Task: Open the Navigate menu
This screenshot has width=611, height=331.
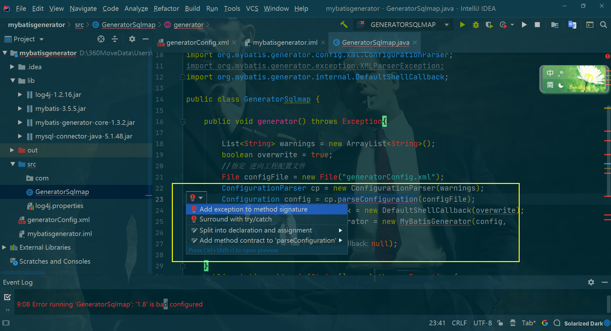Action: [x=83, y=9]
